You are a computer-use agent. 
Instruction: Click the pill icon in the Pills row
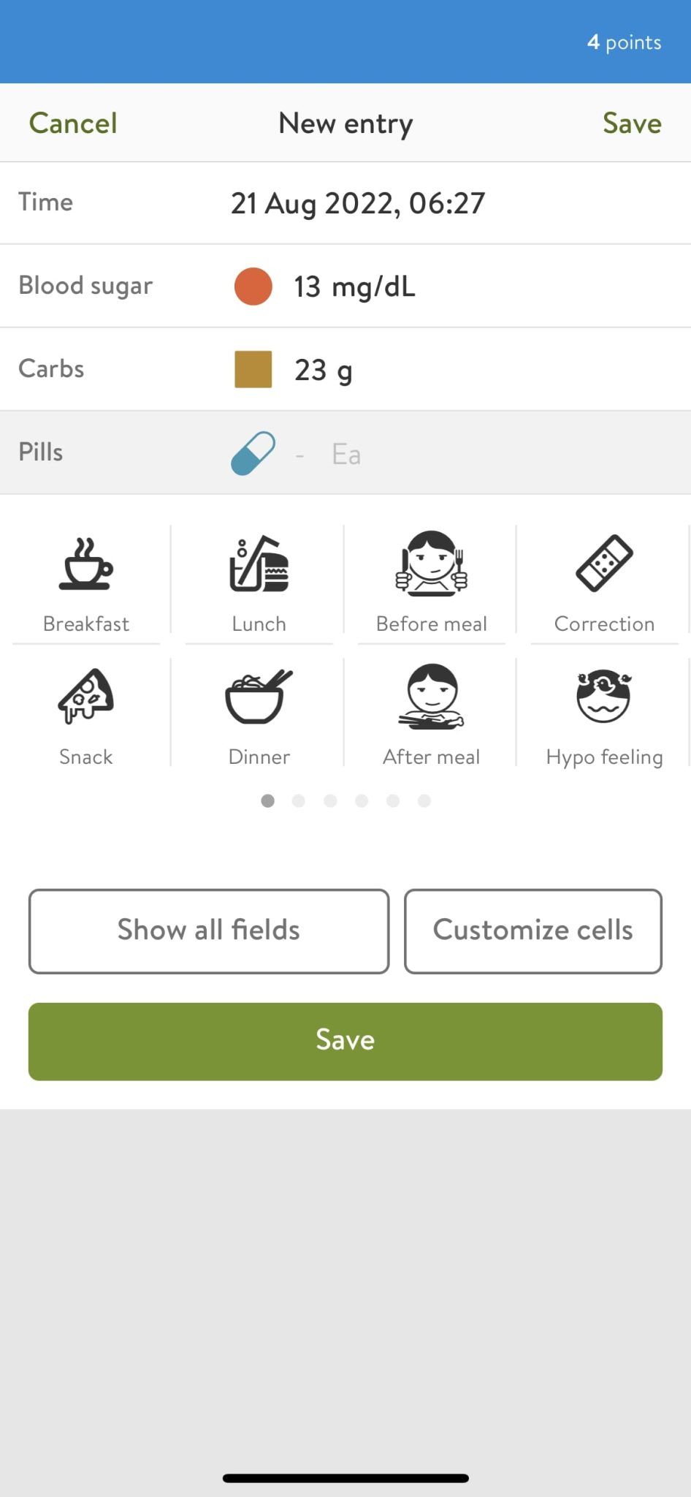click(251, 452)
